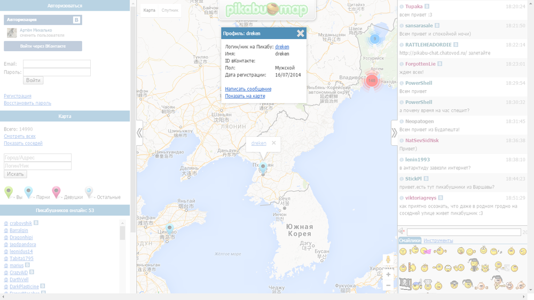Insert the chef hat smiley
Screen dimensions: 534x300
point(428,285)
